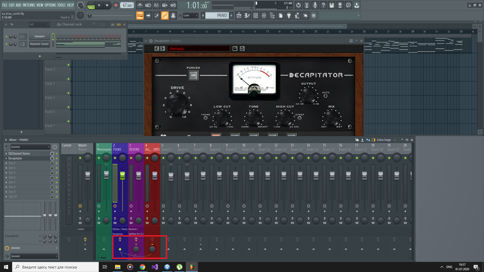
Task: Mute the REVERB mixer track LED
Action: [131, 158]
